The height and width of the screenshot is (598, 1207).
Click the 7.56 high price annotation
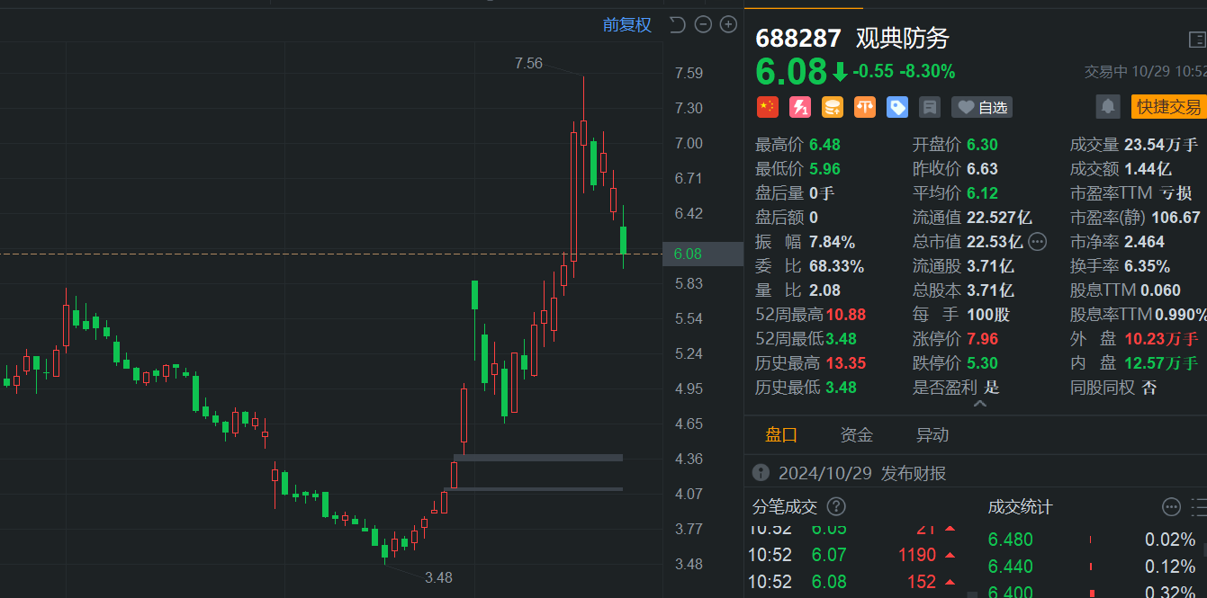point(528,63)
